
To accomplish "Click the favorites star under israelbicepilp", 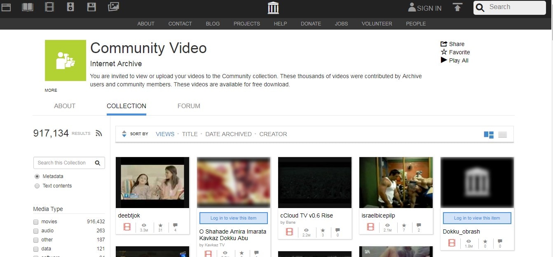I will tap(404, 225).
